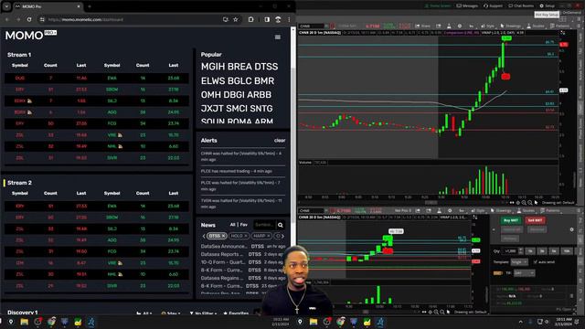Viewport: 585px width, 329px height.
Task: Click the news symbol search magnifier icon
Action: (281, 225)
